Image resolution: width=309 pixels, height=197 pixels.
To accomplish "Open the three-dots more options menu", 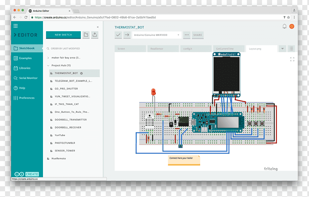I will [187, 35].
